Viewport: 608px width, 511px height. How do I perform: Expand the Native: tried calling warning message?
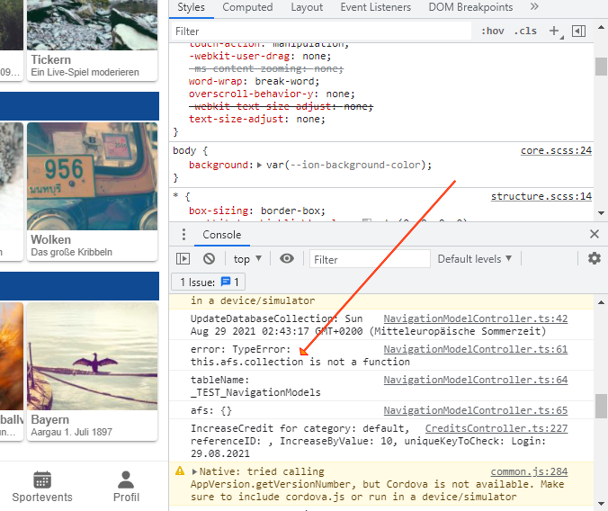[194, 471]
